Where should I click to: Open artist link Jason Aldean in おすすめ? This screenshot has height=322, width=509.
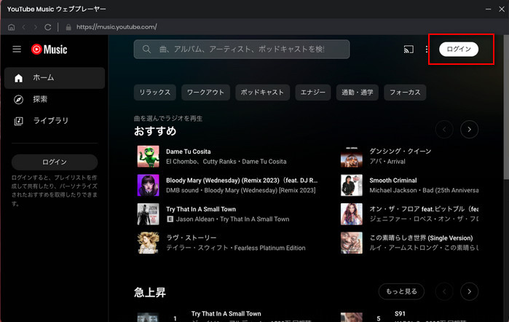click(195, 219)
